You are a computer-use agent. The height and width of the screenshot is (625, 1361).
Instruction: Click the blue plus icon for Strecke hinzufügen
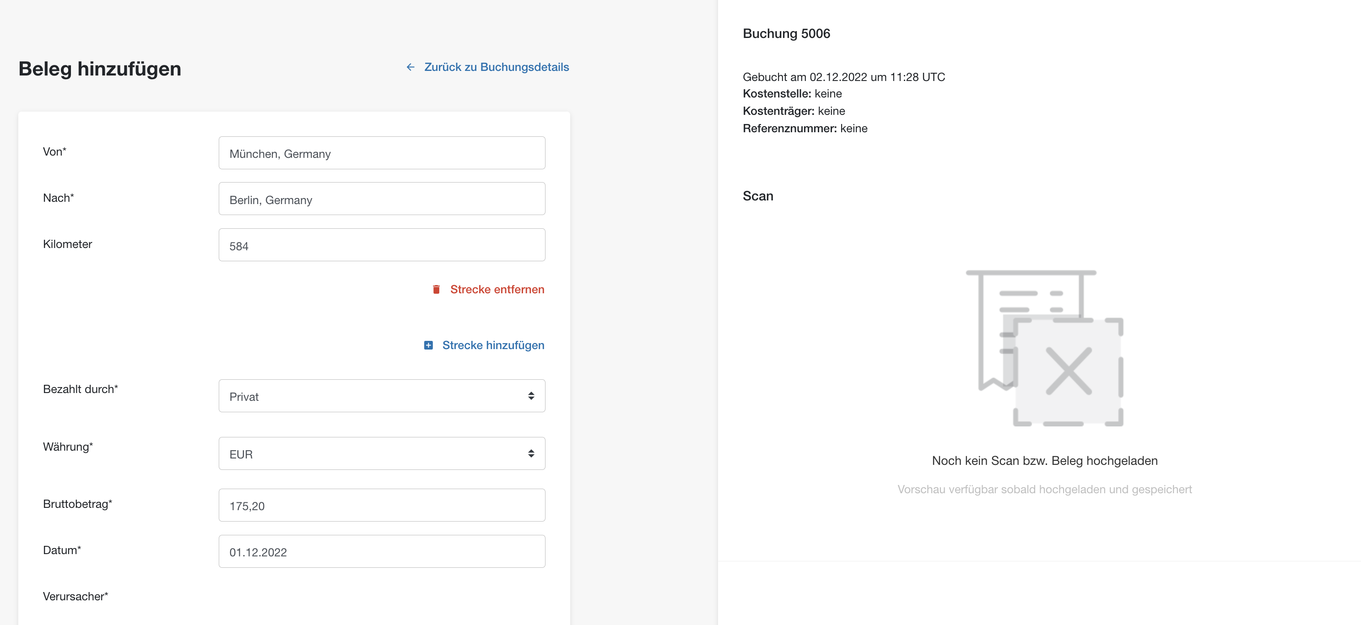pos(428,345)
